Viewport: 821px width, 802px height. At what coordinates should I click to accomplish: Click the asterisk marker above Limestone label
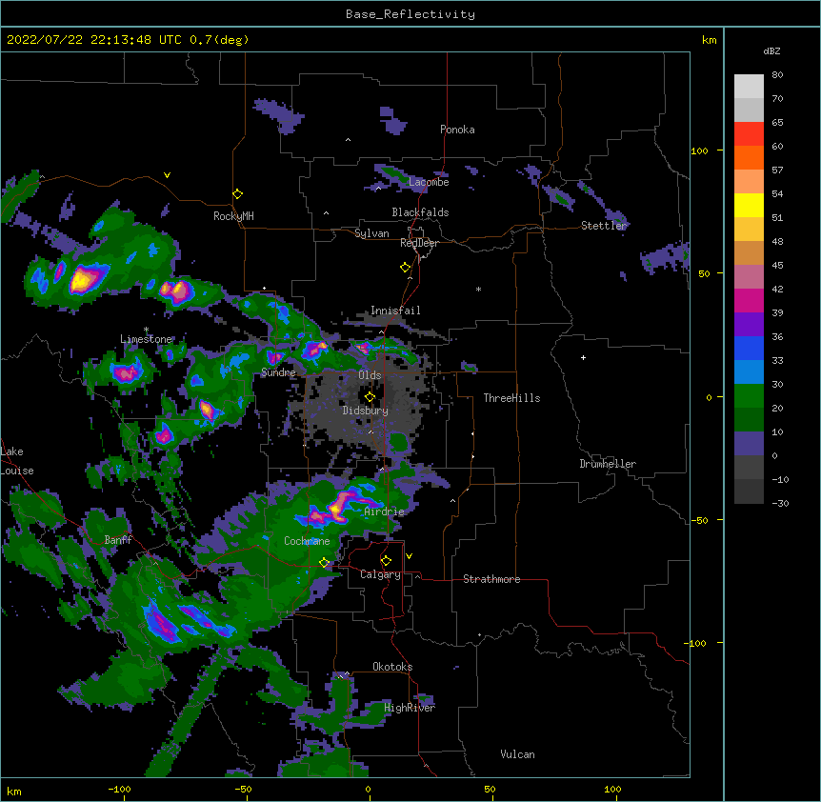(146, 330)
